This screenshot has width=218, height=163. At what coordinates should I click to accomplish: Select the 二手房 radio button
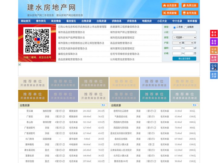pyautogui.click(x=174, y=27)
